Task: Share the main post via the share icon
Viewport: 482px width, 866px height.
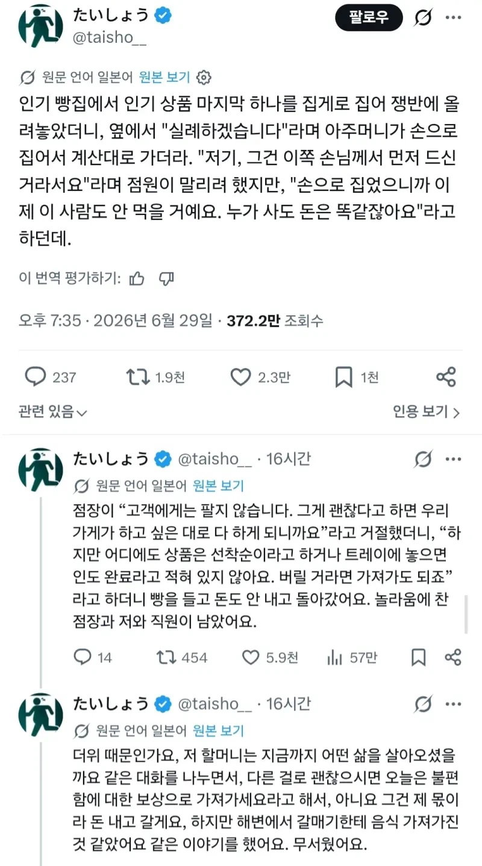Action: click(x=446, y=378)
